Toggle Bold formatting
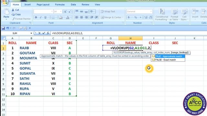 tap(36, 17)
